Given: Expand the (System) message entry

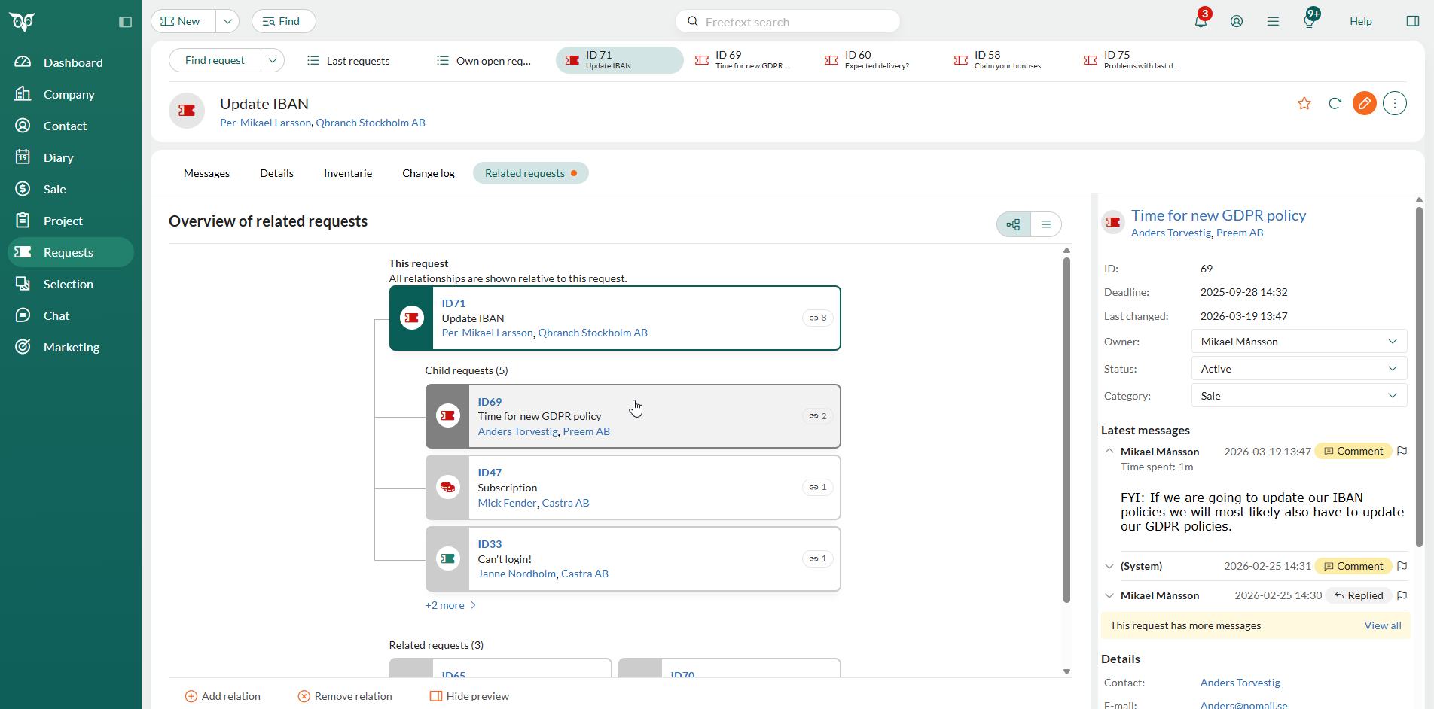Looking at the screenshot, I should point(1109,567).
